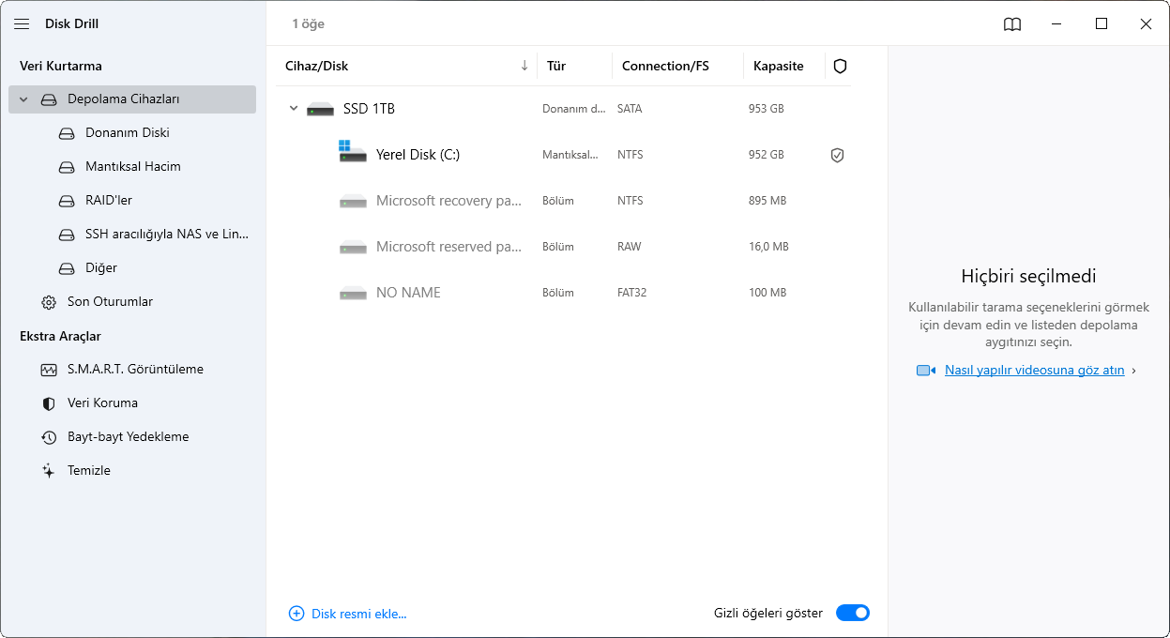Click the NO NAME partition icon
Image resolution: width=1170 pixels, height=638 pixels.
[353, 293]
